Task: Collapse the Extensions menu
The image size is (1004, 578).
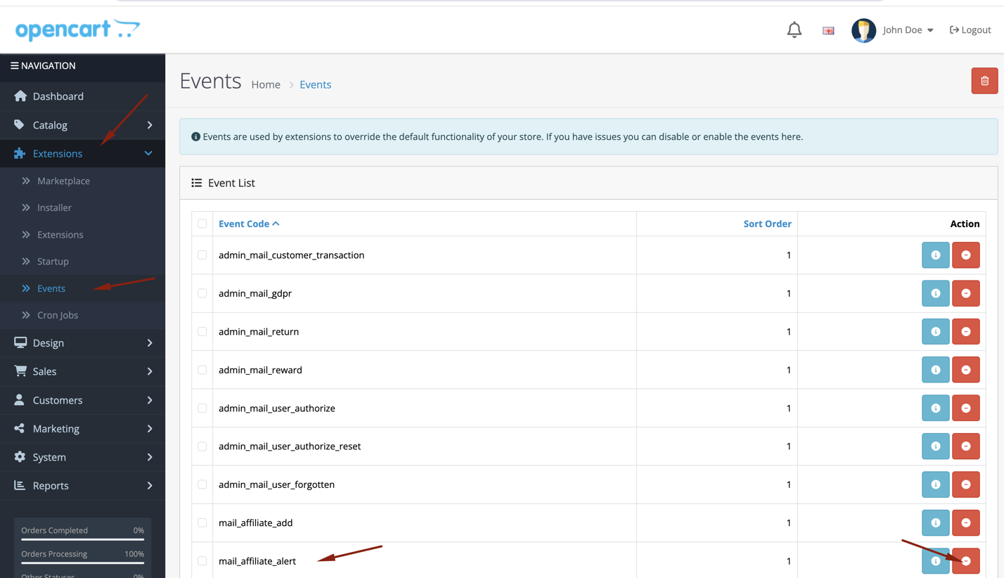Action: coord(82,153)
